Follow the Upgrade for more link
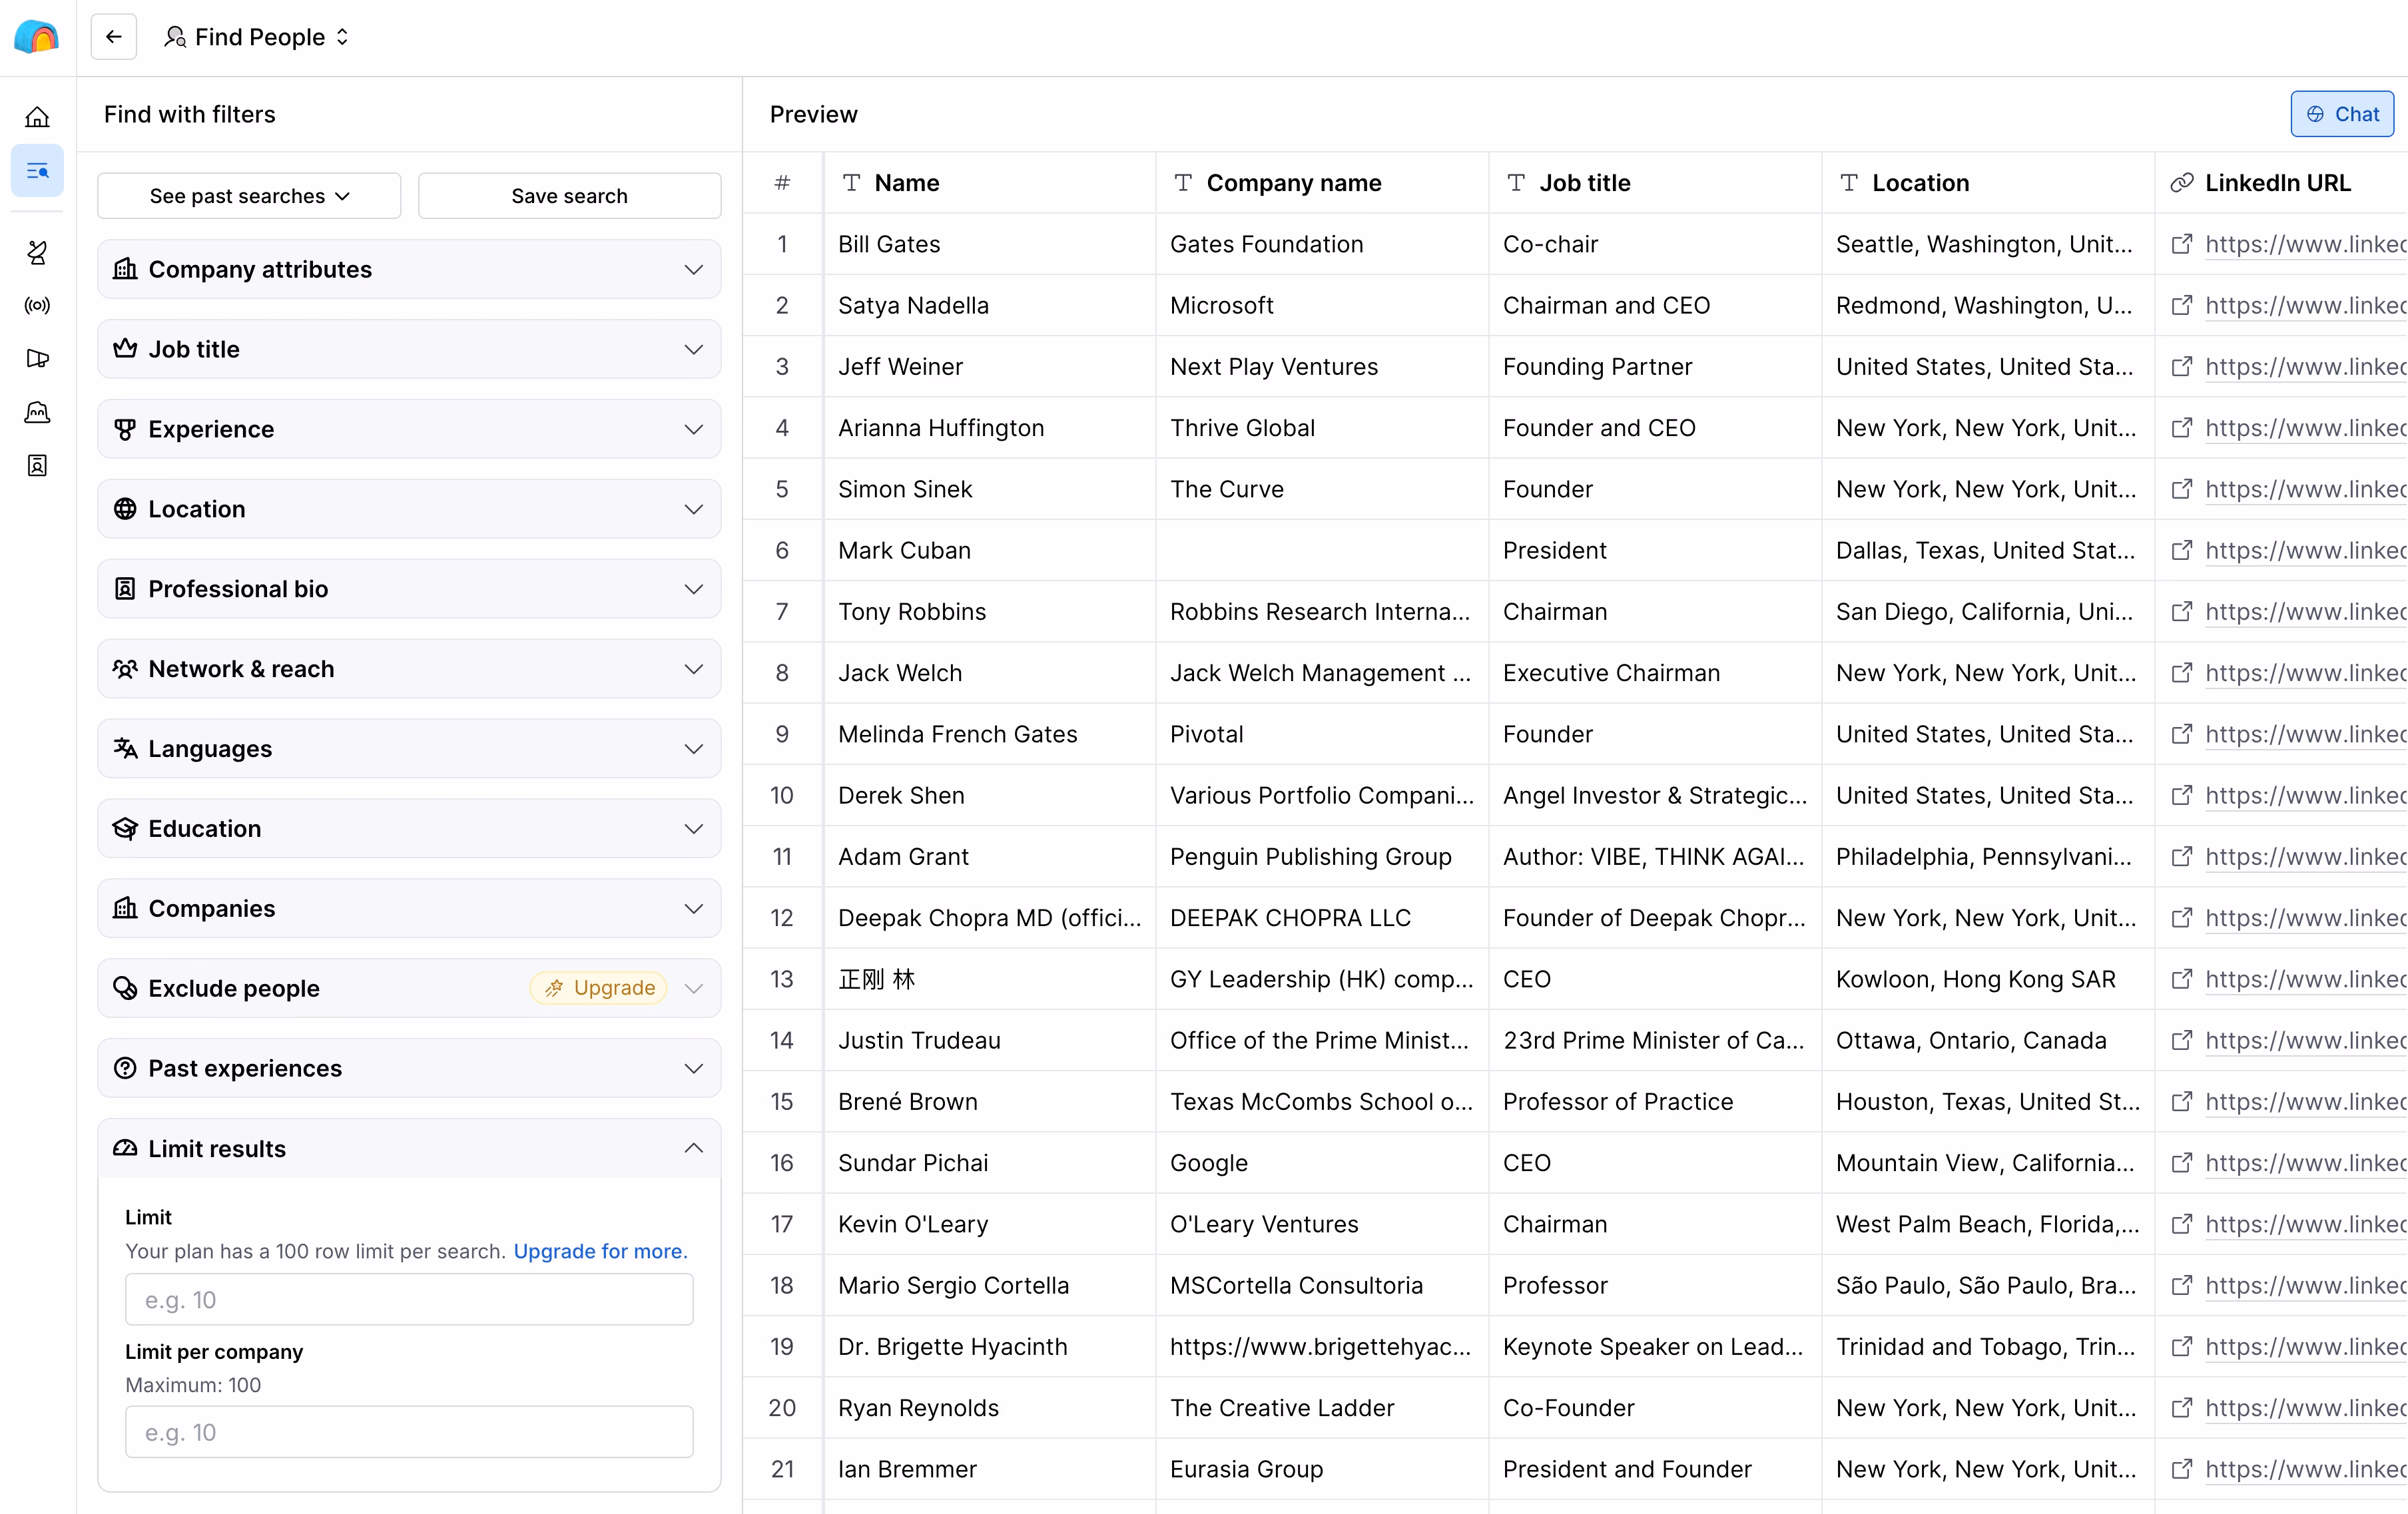 (600, 1251)
